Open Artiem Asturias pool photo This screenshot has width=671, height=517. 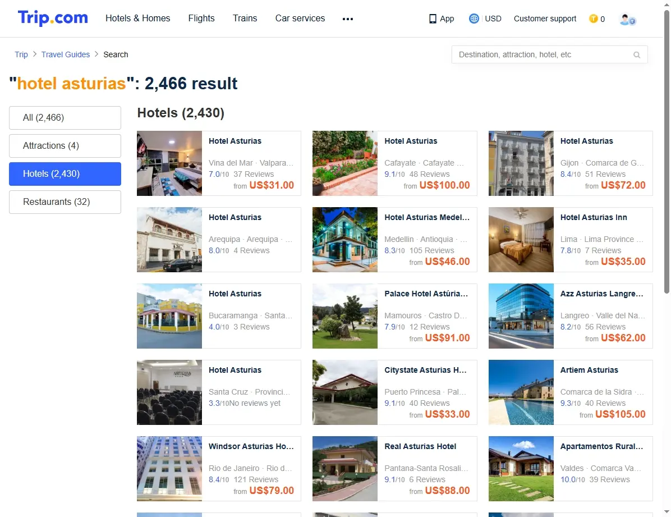pyautogui.click(x=521, y=392)
